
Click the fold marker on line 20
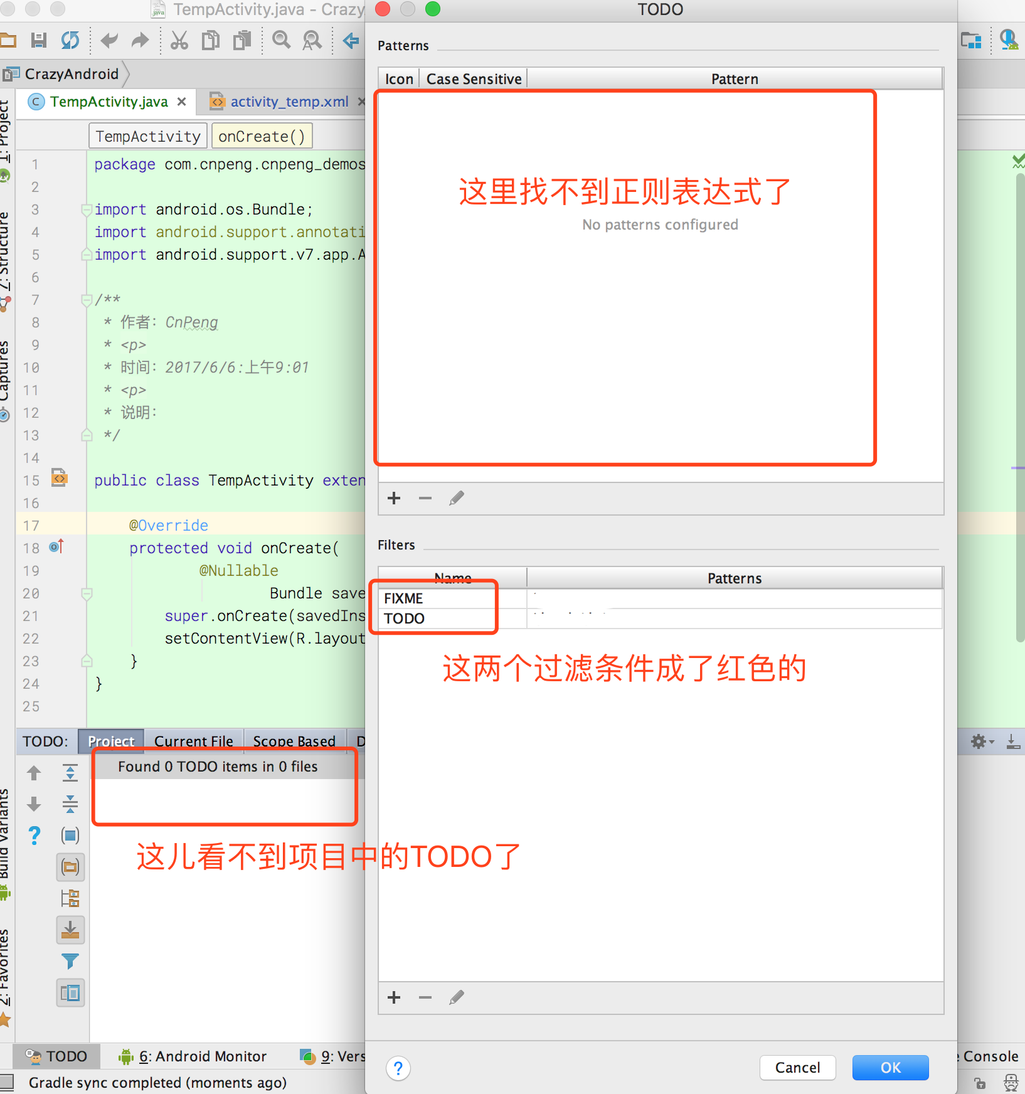pyautogui.click(x=87, y=593)
